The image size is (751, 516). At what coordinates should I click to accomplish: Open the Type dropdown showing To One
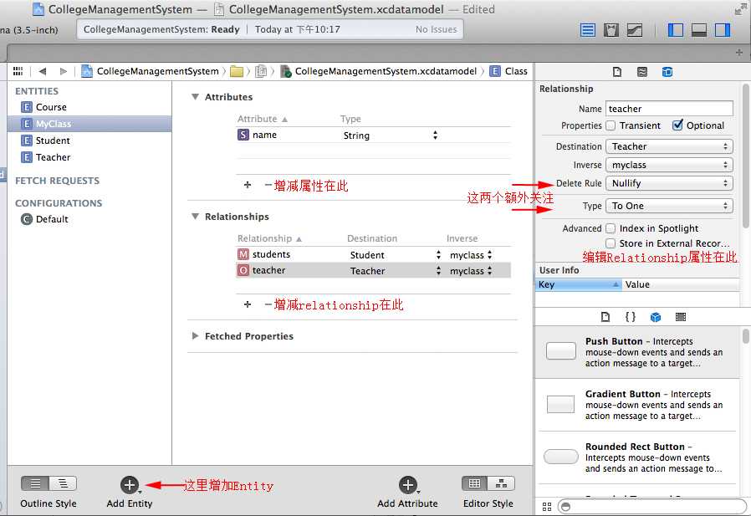(x=669, y=206)
